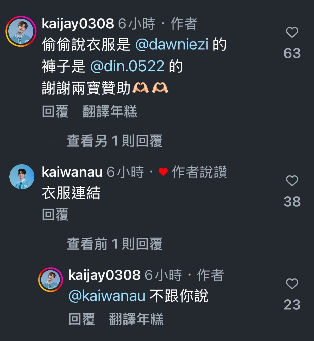314x341 pixels.
Task: Translate first comment with 翻譯年糕
Action: pyautogui.click(x=110, y=111)
